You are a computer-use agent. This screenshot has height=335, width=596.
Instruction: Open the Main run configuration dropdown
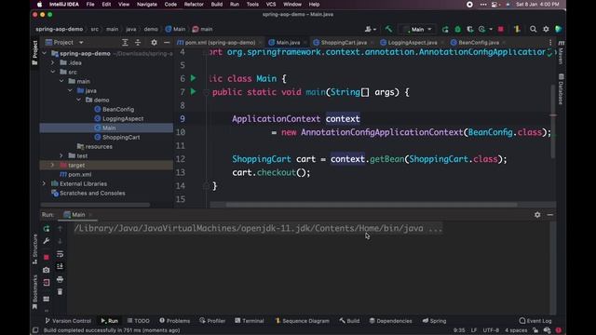click(x=418, y=29)
